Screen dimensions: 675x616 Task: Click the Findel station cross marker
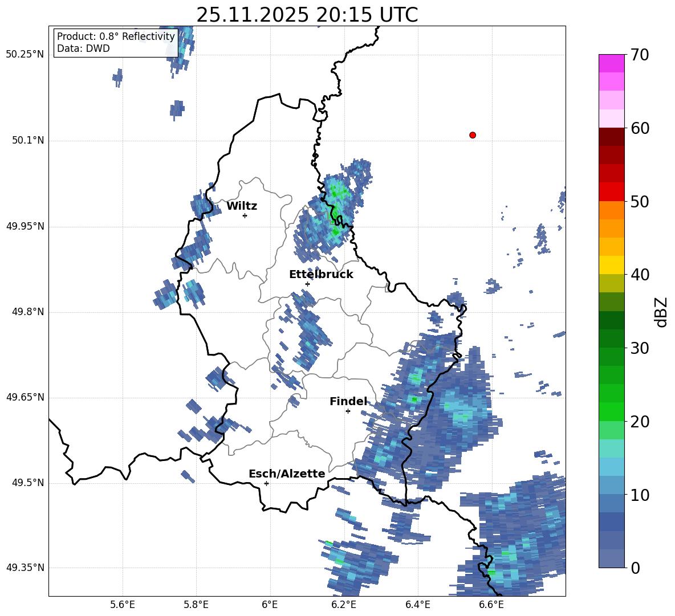(348, 411)
